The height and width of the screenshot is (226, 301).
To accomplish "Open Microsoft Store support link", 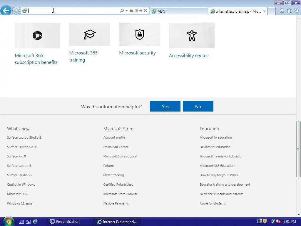I will (120, 156).
